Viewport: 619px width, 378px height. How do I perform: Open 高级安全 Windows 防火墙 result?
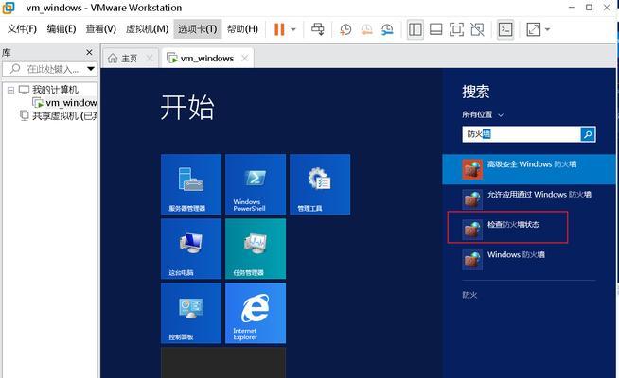529,169
